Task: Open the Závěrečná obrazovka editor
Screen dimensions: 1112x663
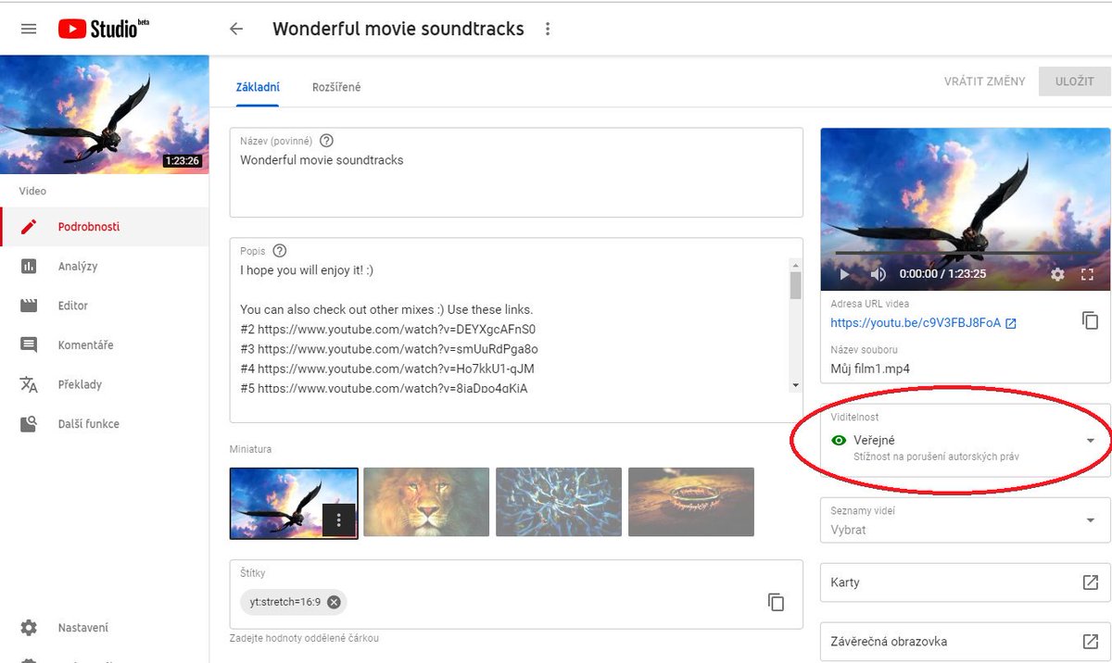Action: point(965,642)
